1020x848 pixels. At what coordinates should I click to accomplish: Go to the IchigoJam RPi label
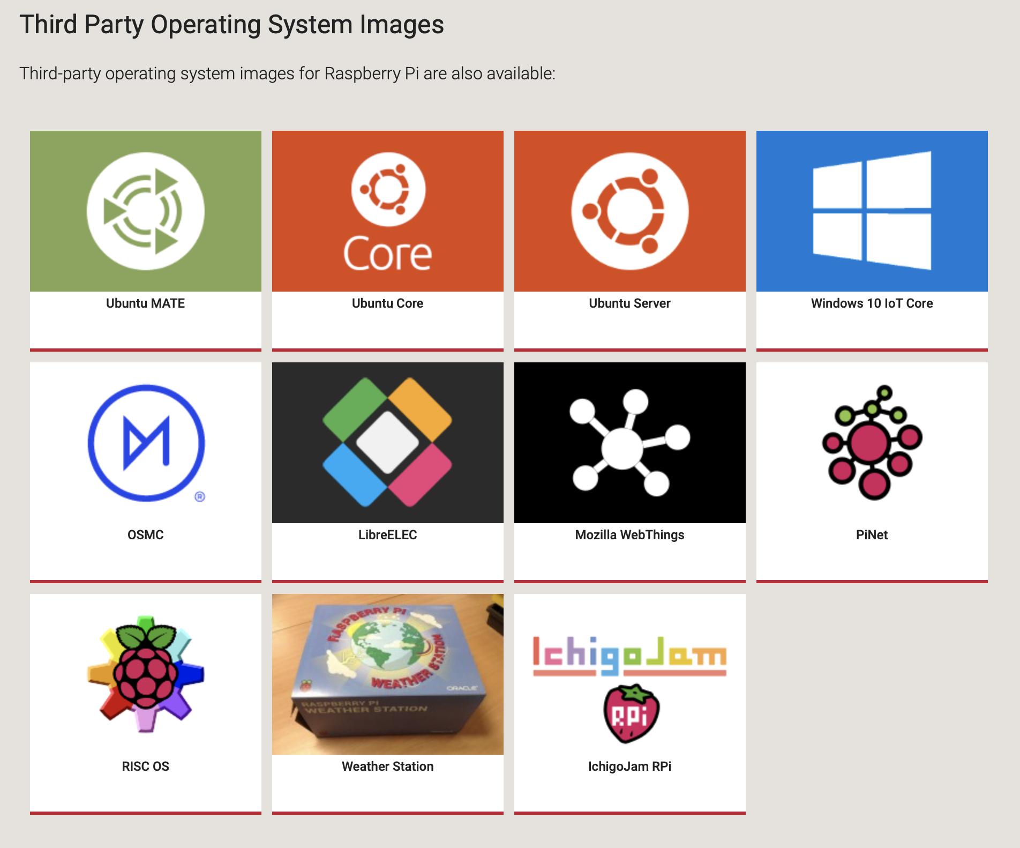point(630,767)
